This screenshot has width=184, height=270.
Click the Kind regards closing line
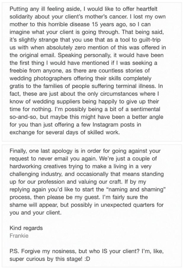coord(26,228)
